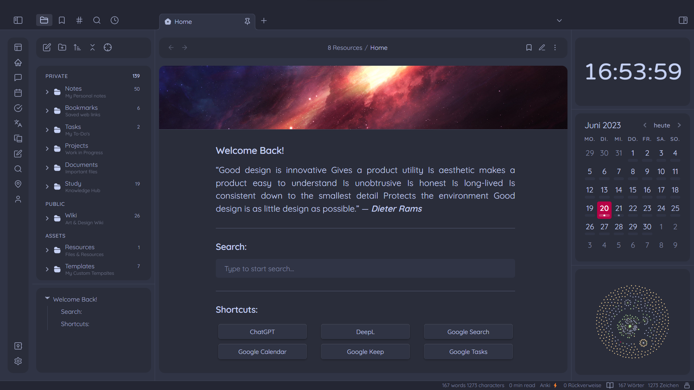The width and height of the screenshot is (694, 390).
Task: Expand the Notes folder in sidebar
Action: (47, 91)
